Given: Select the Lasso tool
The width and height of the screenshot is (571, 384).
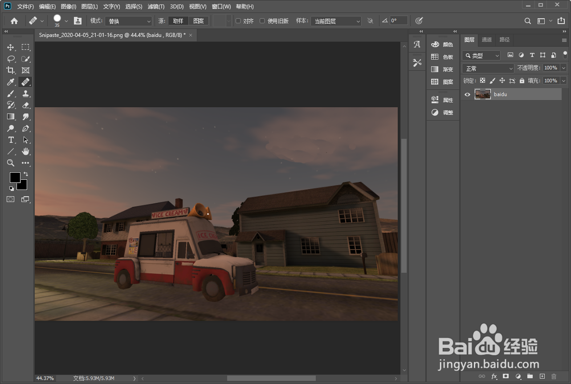Looking at the screenshot, I should click(11, 59).
